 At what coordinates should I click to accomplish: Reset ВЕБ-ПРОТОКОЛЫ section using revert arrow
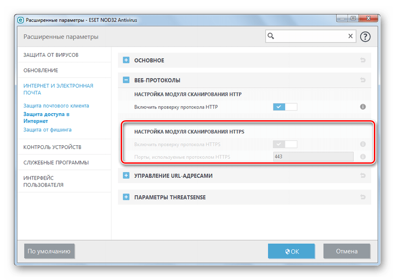tap(363, 80)
